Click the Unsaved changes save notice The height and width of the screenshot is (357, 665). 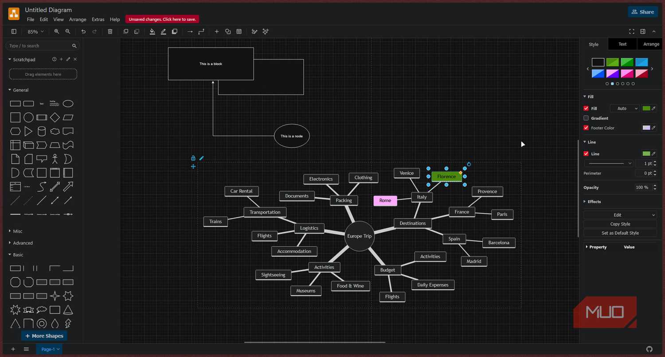click(162, 19)
